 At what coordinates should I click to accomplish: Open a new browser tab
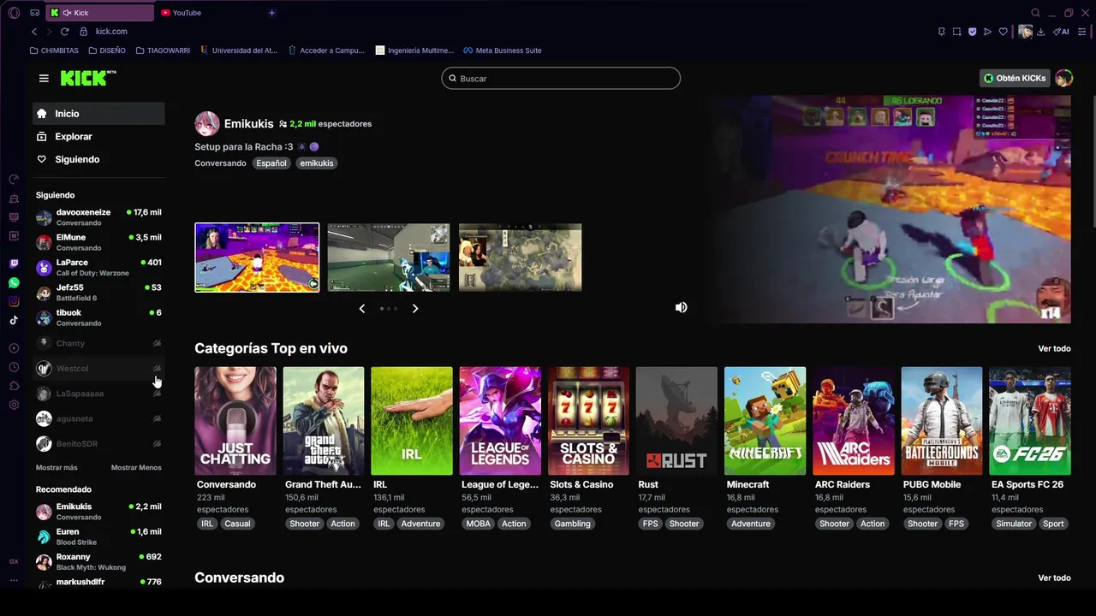pyautogui.click(x=271, y=13)
